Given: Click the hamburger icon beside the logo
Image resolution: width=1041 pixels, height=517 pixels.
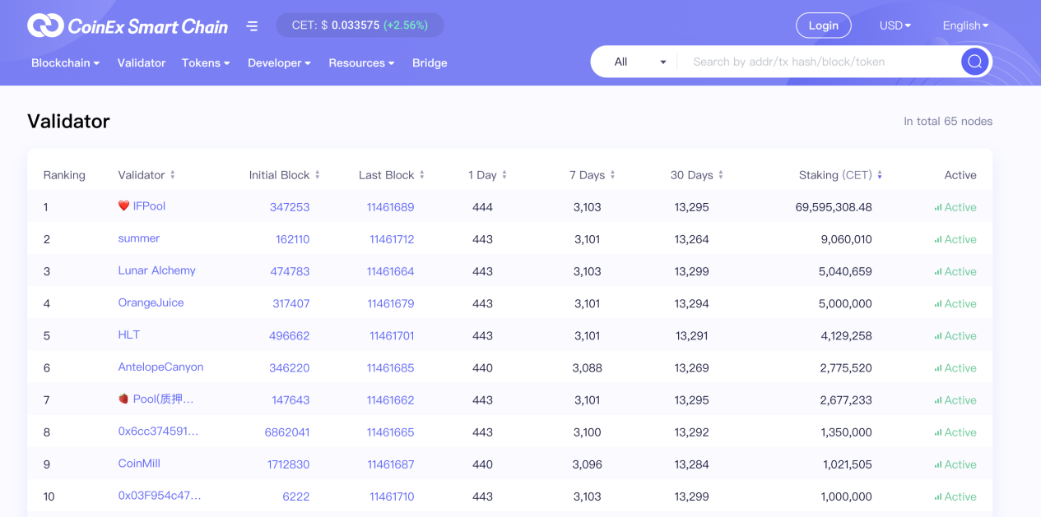Looking at the screenshot, I should coord(252,25).
